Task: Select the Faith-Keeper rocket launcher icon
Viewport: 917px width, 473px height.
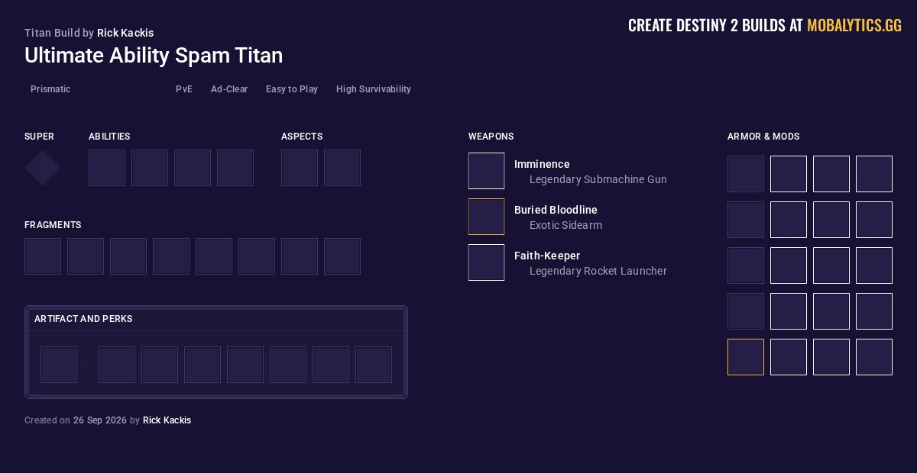Action: [487, 262]
